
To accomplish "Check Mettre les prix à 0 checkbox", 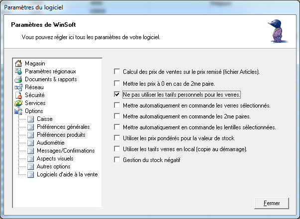I will (x=117, y=83).
